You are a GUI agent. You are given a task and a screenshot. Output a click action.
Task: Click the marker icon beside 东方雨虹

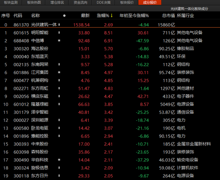[x=59, y=88]
